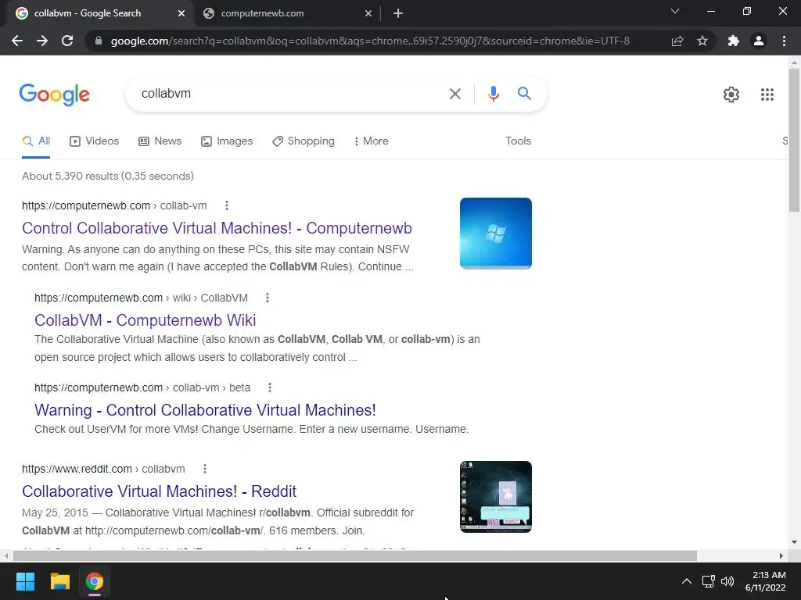The image size is (801, 600).
Task: Open the Extensions puzzle icon
Action: [x=734, y=41]
